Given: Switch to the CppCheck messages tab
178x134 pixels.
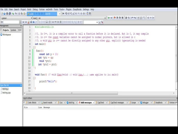Looking at the screenshot, I should pyautogui.click(x=117, y=102).
